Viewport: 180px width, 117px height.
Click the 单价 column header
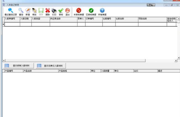click(x=124, y=71)
